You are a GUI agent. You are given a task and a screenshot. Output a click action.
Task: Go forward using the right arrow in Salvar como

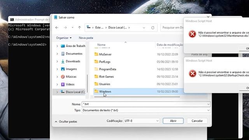pyautogui.click(x=65, y=28)
